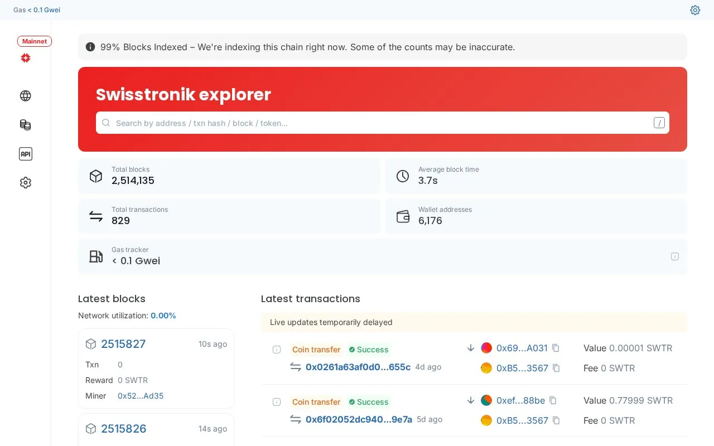This screenshot has width=714, height=446.
Task: Click the Gas tracker pump icon
Action: (96, 256)
